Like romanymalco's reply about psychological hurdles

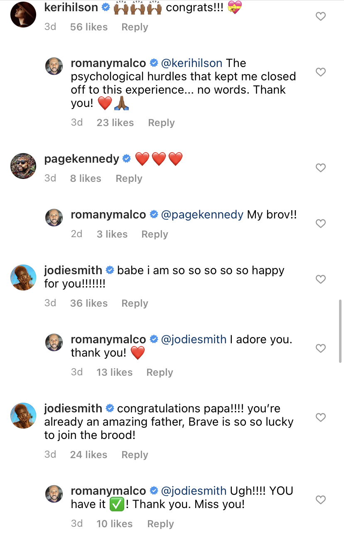(x=321, y=72)
